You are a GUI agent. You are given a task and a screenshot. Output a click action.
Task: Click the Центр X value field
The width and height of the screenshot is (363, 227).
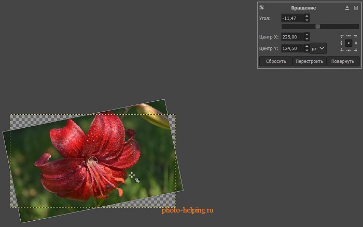click(292, 37)
